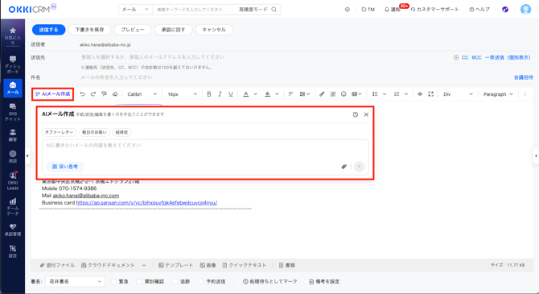
Task: Click クイックテキスト quick text option
Action: [245, 265]
